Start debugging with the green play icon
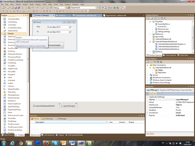Screen dimensions: 195x146 51,8
